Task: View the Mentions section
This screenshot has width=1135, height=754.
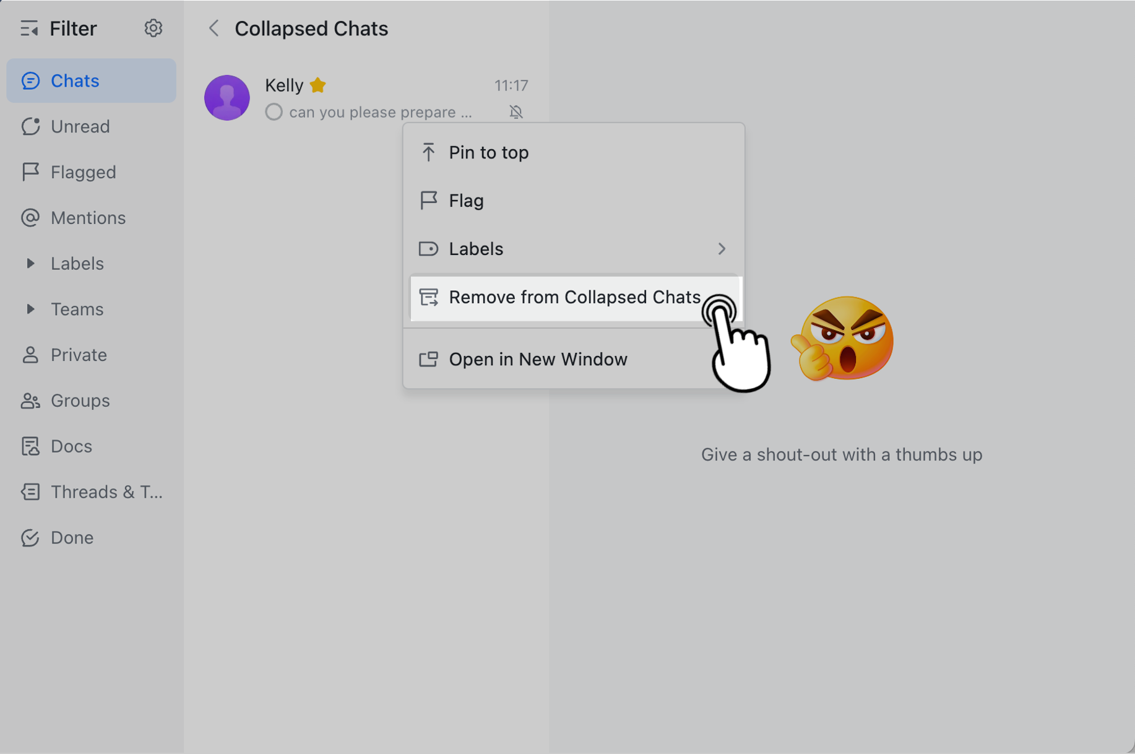Action: [30, 217]
